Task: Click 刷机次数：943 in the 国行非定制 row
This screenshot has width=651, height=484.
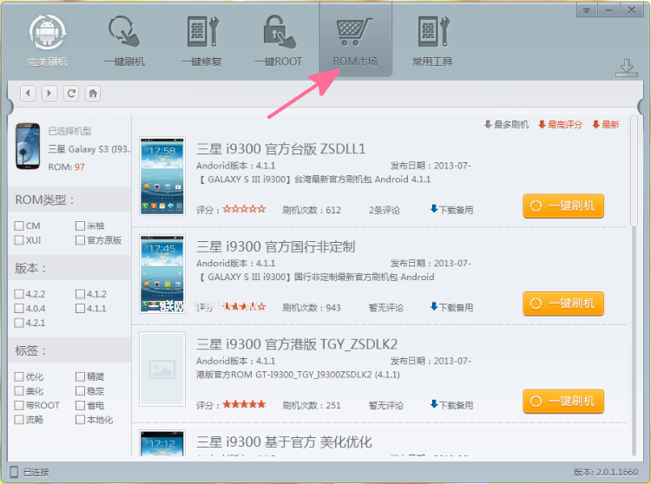Action: pyautogui.click(x=312, y=308)
